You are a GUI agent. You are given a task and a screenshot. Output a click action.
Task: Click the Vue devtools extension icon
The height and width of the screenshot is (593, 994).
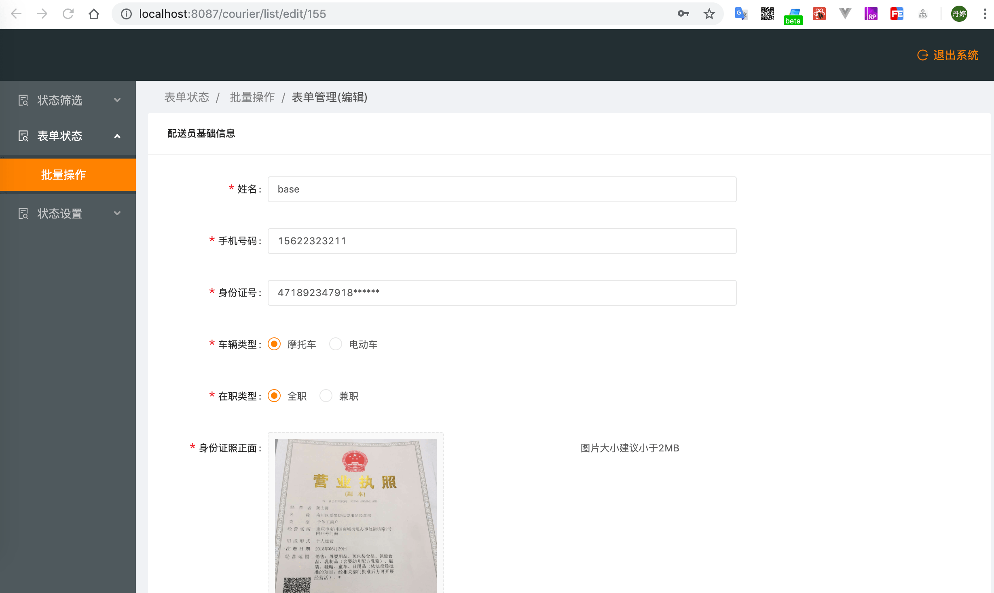point(845,14)
